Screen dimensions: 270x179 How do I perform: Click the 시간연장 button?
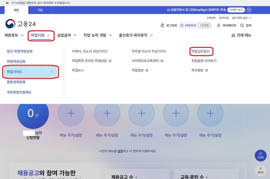pos(204,25)
